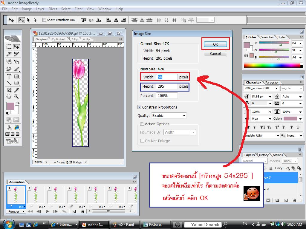Viewport: 306px width, 229px height.
Task: Check the Action Options box
Action: 142,124
